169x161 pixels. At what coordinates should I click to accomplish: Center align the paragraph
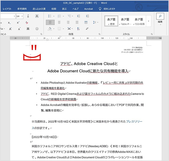point(59,22)
